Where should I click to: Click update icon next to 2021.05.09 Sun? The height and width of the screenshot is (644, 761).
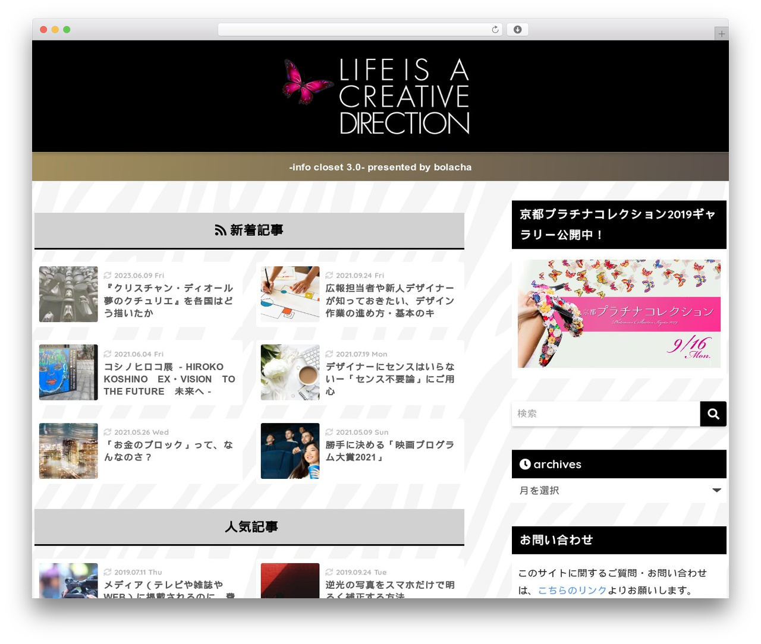[x=329, y=432]
